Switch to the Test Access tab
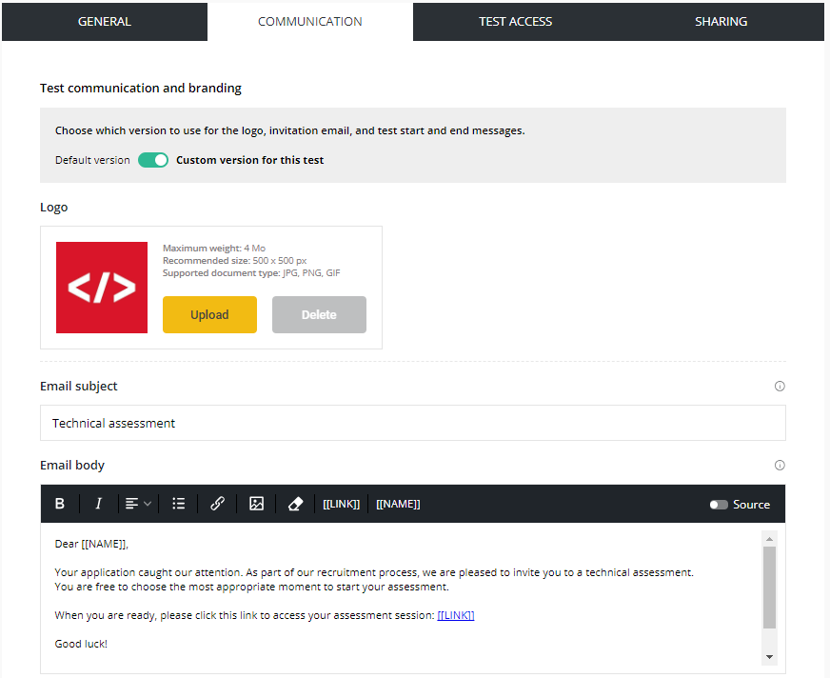Image resolution: width=830 pixels, height=678 pixels. (515, 21)
